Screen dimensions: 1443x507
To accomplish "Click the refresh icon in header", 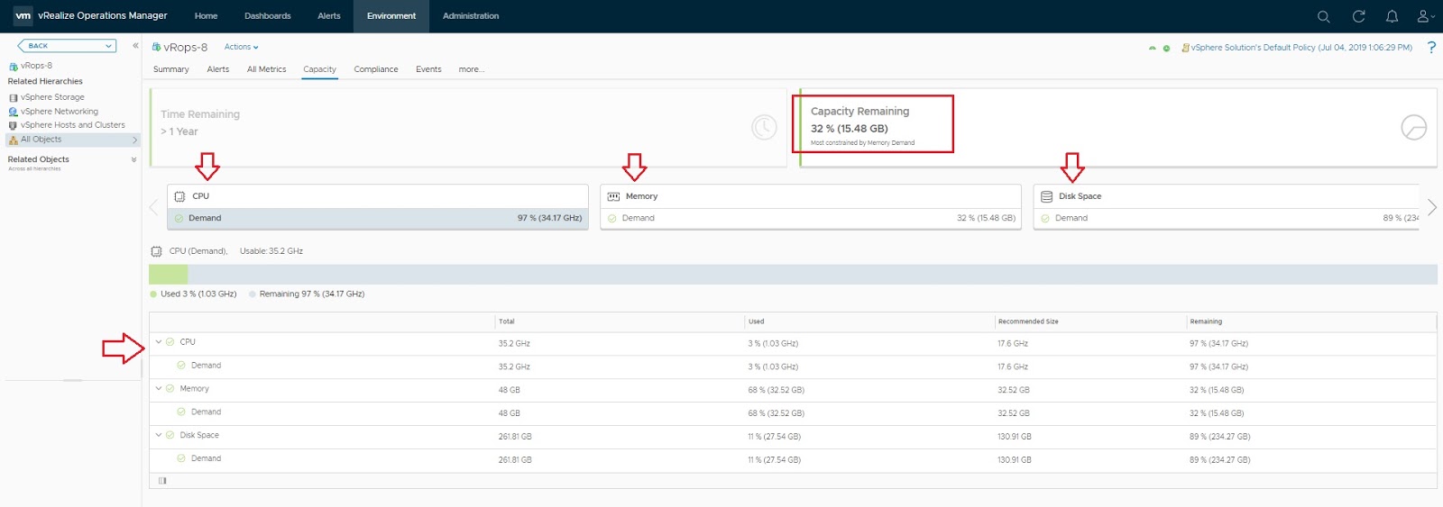I will (1358, 16).
